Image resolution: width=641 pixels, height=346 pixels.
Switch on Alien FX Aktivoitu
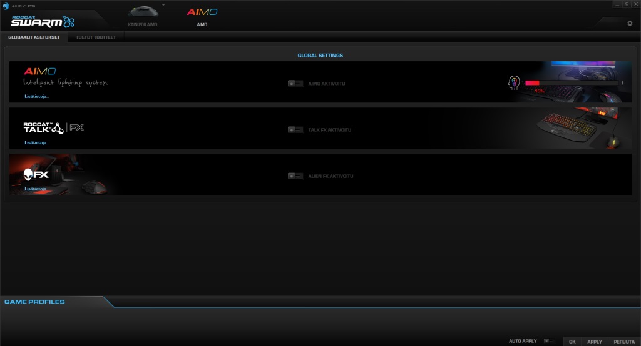(295, 176)
